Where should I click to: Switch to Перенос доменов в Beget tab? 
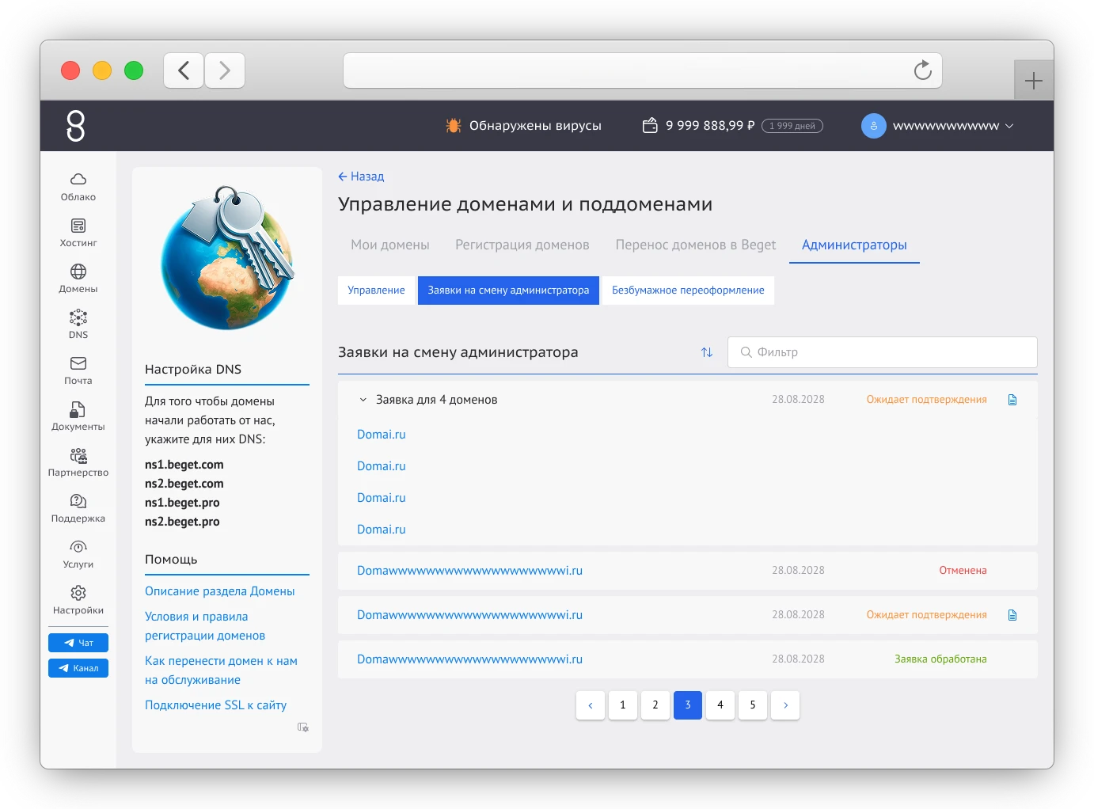(696, 245)
